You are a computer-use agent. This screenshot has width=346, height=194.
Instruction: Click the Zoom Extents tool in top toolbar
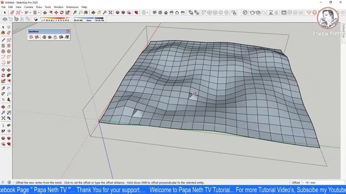click(x=110, y=13)
